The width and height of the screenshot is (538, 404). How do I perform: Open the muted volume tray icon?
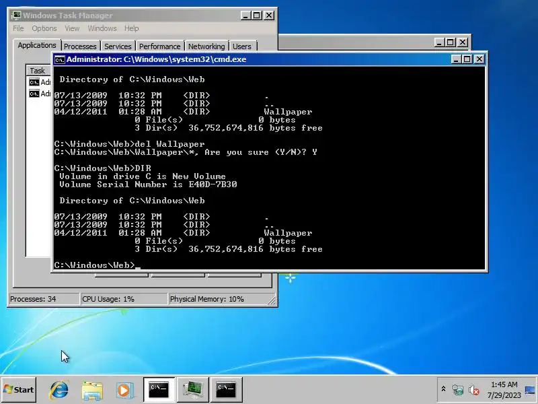click(474, 390)
